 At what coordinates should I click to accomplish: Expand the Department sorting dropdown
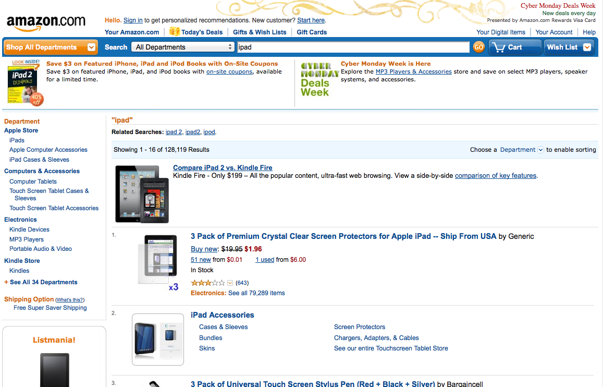[540, 150]
